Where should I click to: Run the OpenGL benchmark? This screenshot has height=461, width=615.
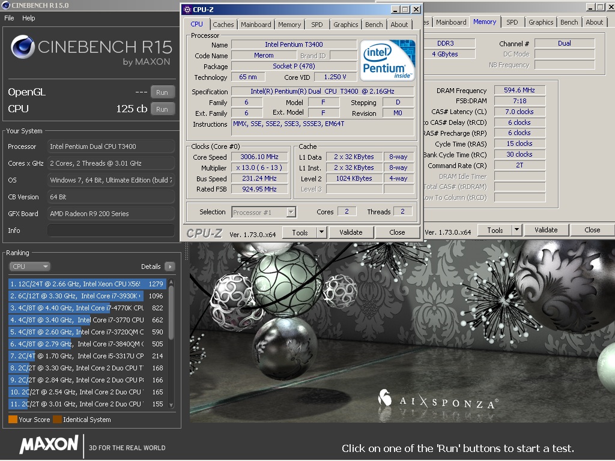[x=162, y=92]
